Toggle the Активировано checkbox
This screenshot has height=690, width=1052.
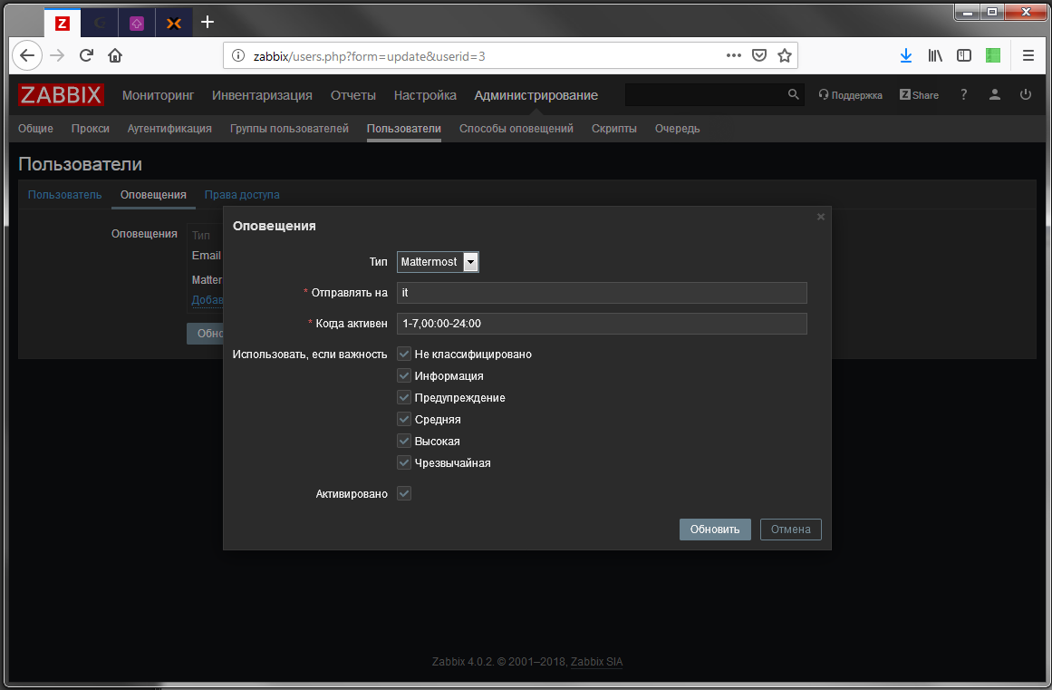coord(403,493)
